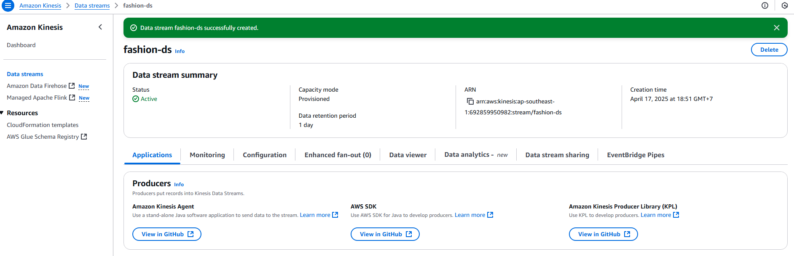
Task: Open Managed Apache Flink sidebar link
Action: [37, 98]
